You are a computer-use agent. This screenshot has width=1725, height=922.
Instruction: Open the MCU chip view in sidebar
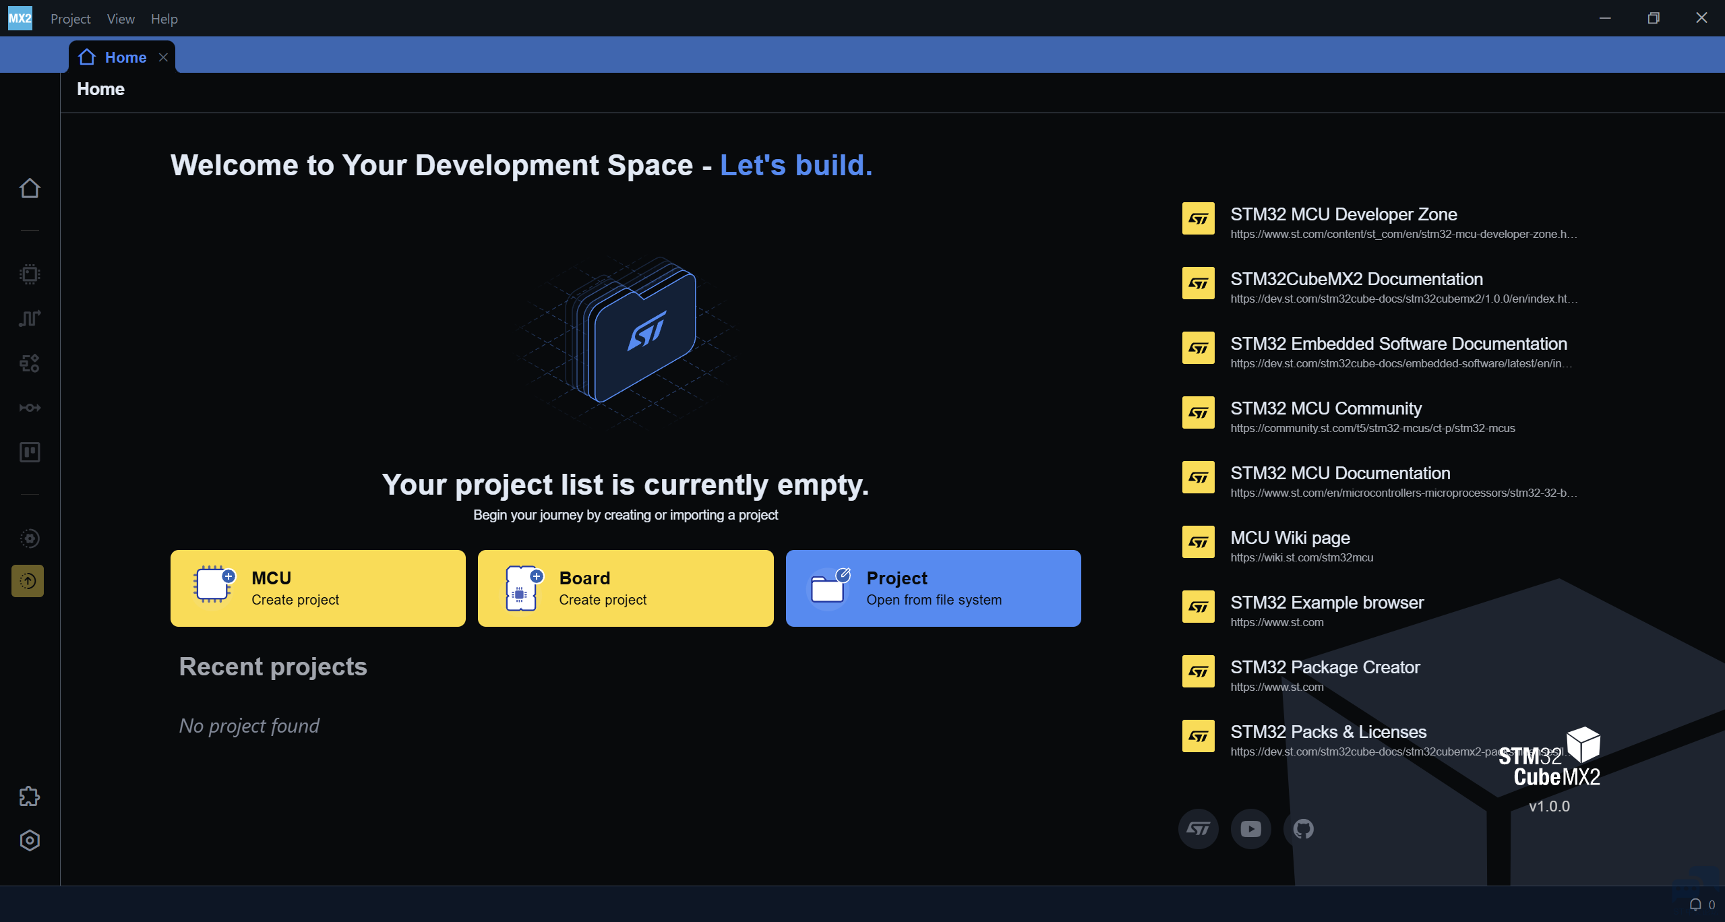[x=30, y=274]
